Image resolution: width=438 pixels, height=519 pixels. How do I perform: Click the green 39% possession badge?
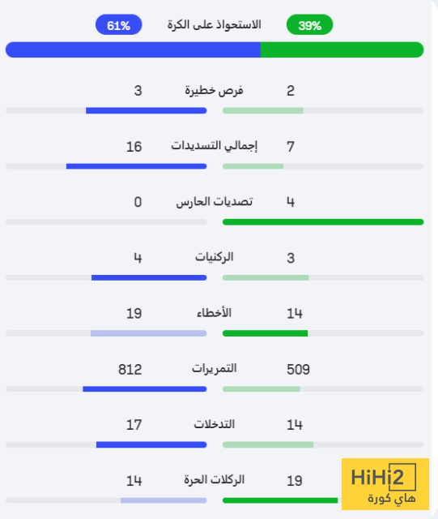click(x=309, y=24)
